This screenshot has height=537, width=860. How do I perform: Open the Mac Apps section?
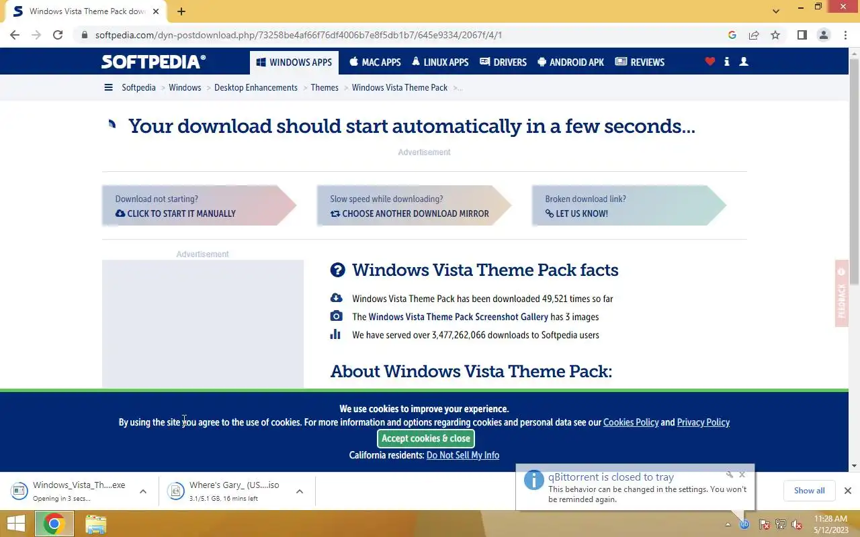click(375, 62)
